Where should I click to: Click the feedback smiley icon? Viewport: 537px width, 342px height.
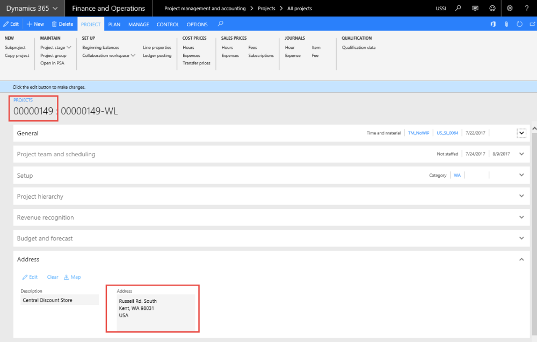coord(492,8)
